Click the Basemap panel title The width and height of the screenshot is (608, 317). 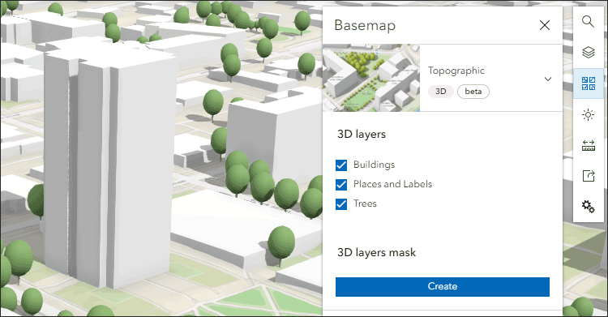click(365, 25)
